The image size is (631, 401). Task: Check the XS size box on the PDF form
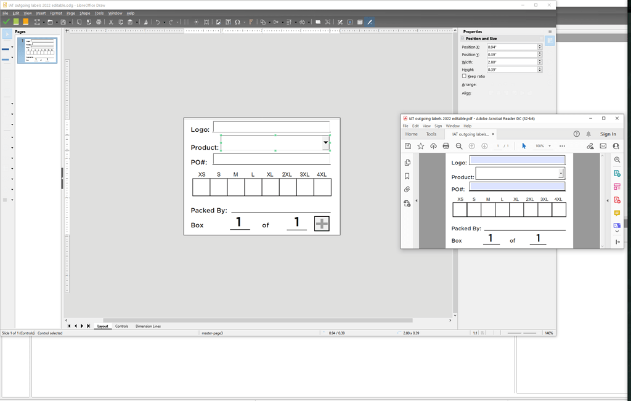coord(459,209)
